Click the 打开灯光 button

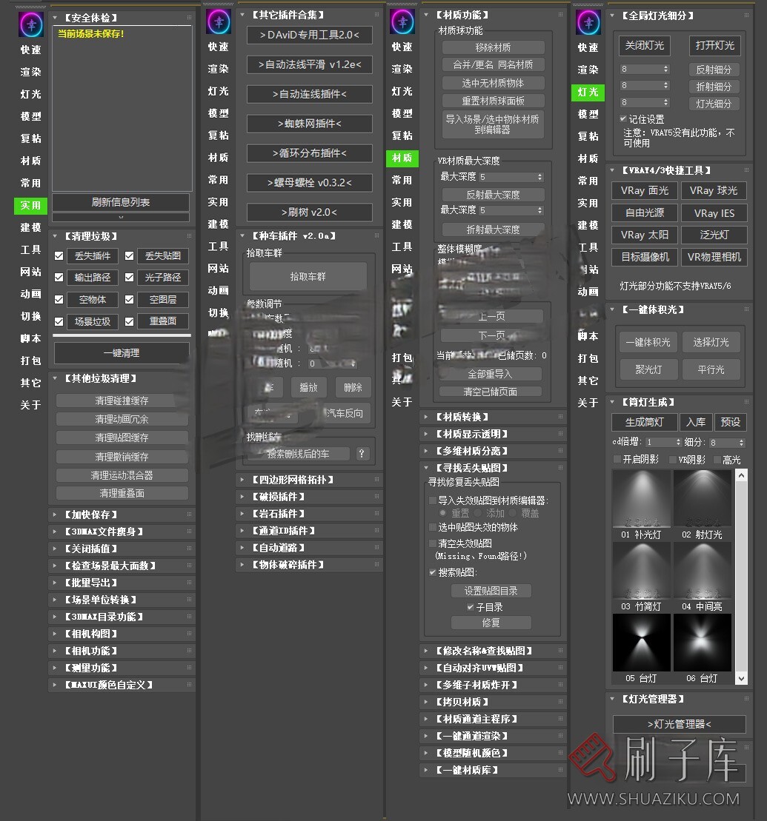tap(714, 46)
